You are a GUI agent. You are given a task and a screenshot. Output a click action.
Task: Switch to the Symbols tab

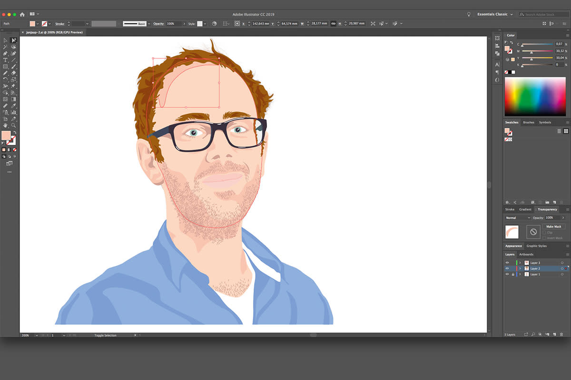point(545,123)
